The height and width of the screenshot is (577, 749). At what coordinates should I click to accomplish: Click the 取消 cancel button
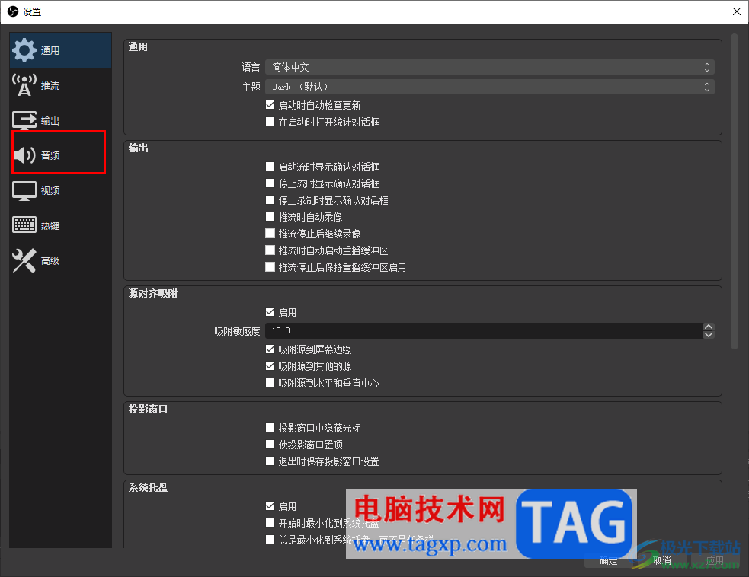[661, 560]
